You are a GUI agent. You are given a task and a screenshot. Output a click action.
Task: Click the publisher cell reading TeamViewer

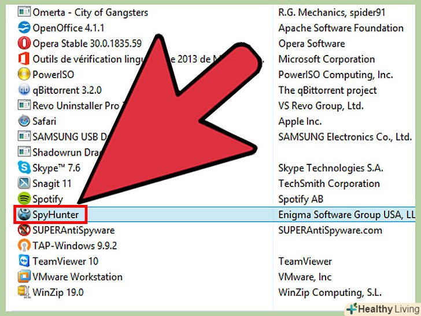click(x=305, y=262)
